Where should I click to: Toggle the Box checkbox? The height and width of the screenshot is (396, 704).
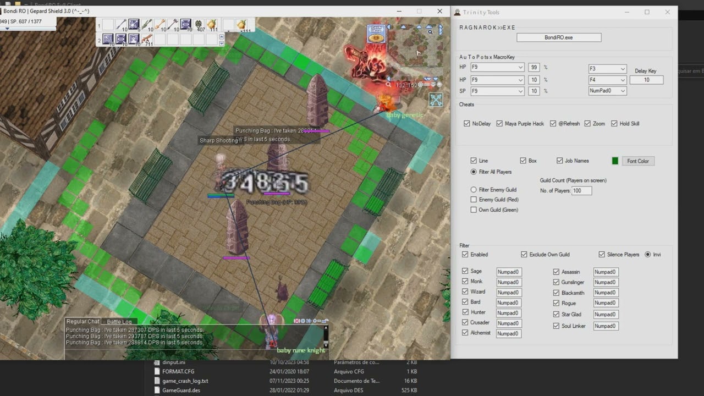[523, 161]
